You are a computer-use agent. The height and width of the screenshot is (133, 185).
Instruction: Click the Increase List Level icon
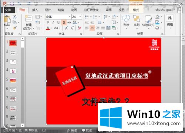tap(92, 22)
